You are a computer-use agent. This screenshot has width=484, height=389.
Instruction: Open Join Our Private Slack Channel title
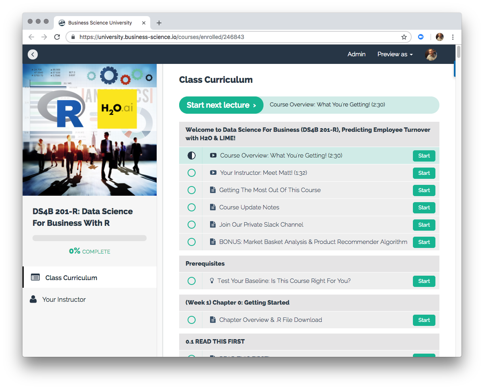[x=261, y=225]
